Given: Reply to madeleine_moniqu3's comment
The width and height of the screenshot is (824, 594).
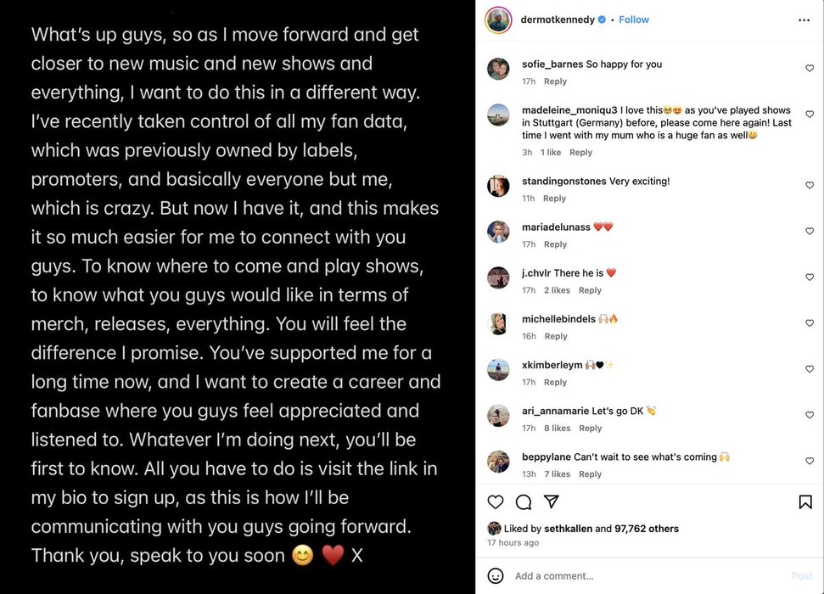Looking at the screenshot, I should 580,153.
